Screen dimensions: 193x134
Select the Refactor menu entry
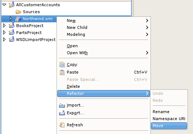[103, 93]
